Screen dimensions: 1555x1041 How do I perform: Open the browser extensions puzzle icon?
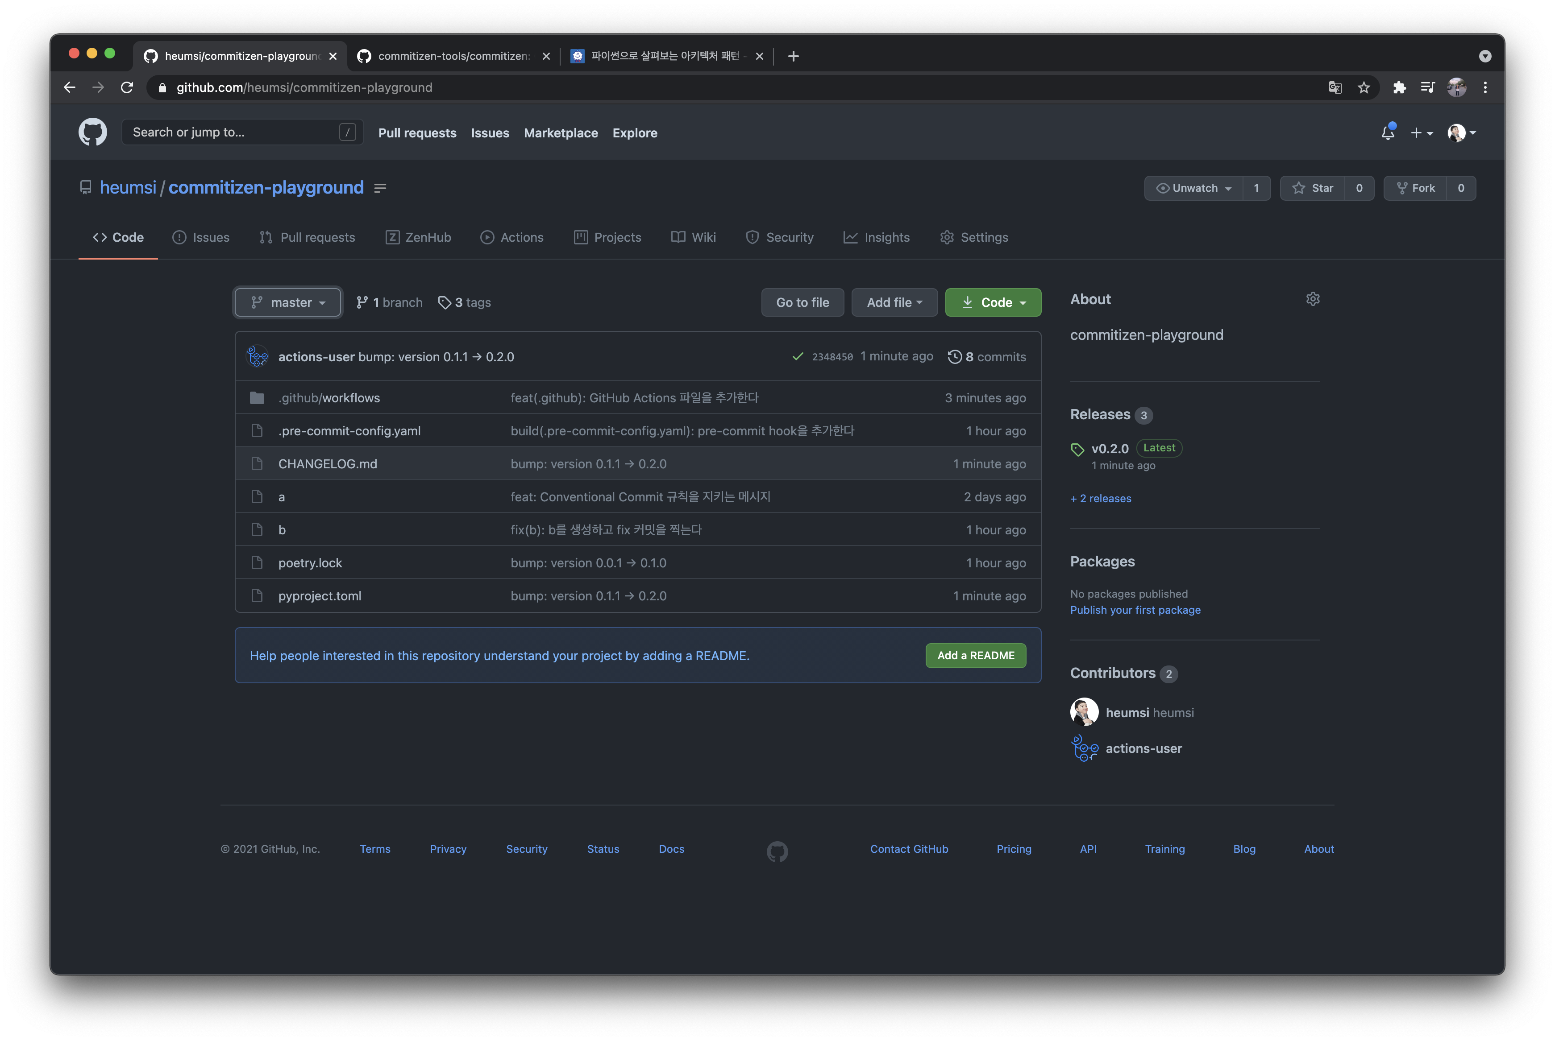coord(1400,87)
